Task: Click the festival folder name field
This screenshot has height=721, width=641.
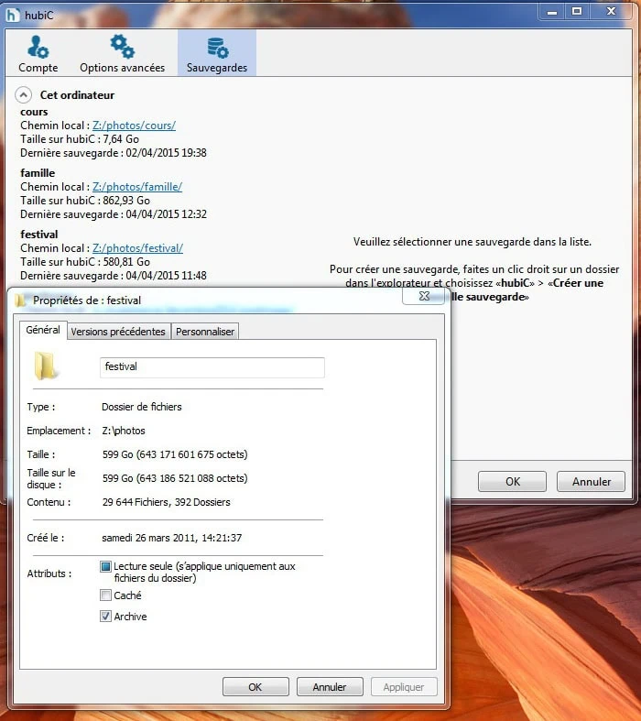Action: tap(212, 366)
